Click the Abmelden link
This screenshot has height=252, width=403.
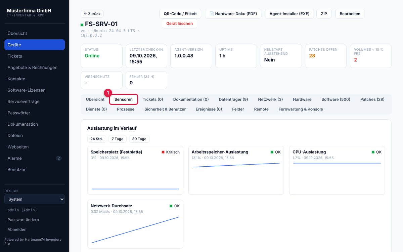[x=17, y=229]
